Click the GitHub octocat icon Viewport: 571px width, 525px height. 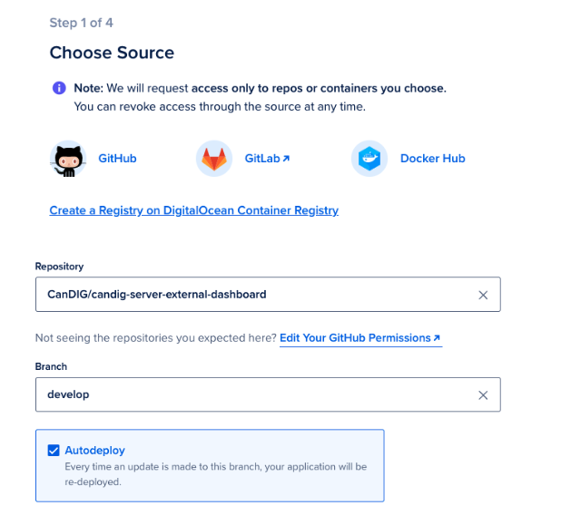[68, 159]
